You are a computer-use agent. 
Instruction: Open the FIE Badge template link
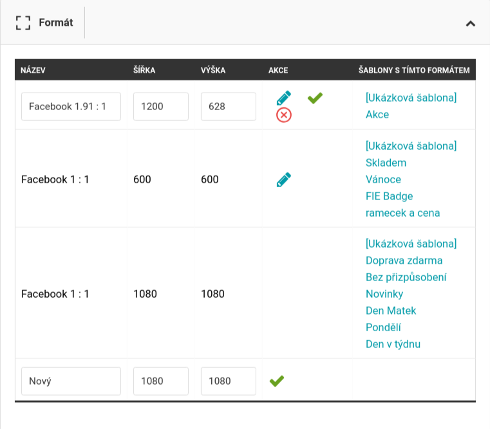pyautogui.click(x=389, y=196)
